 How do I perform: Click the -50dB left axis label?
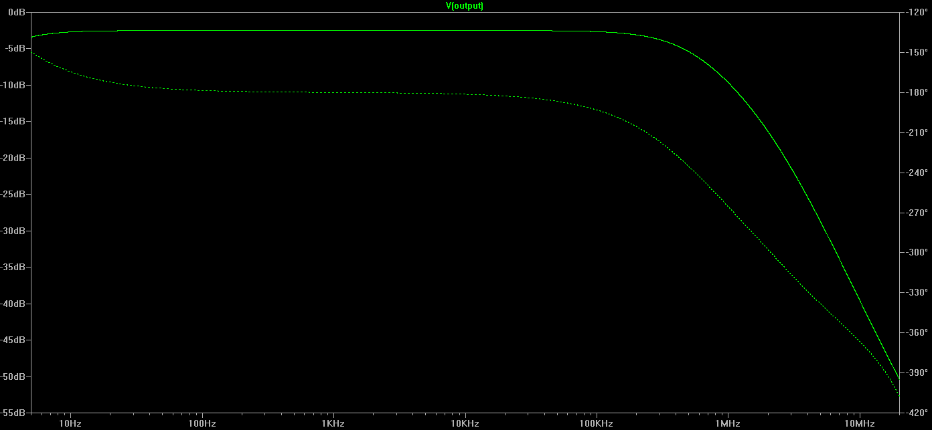(x=13, y=377)
